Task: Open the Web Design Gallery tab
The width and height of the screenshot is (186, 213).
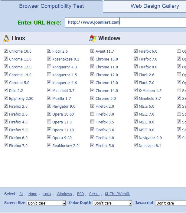Action: click(145, 6)
